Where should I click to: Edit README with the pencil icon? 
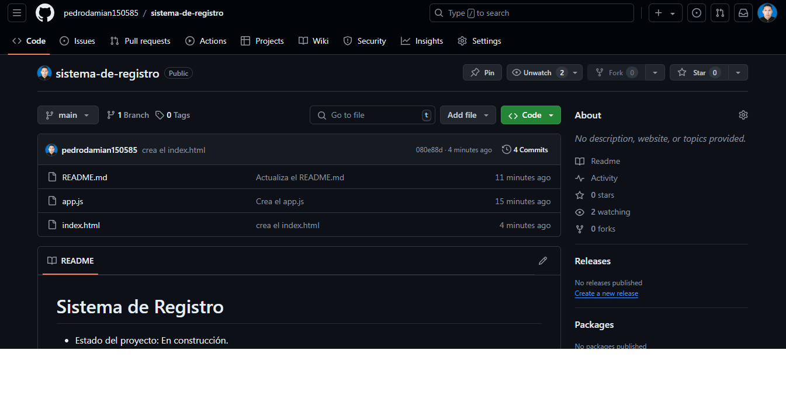coord(543,261)
